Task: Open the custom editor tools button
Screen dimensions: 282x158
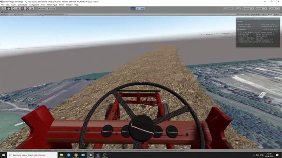Action: click(32, 9)
